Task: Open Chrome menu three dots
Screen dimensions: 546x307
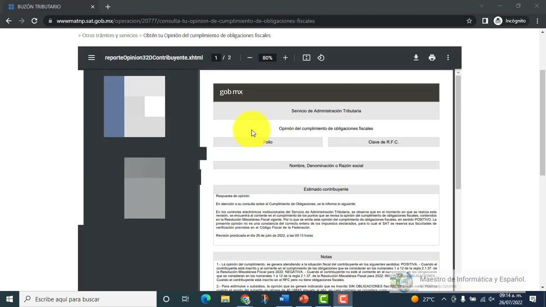Action: coord(537,20)
